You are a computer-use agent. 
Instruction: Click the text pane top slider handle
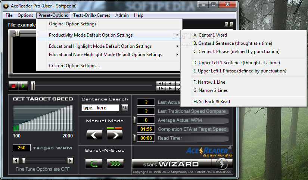tap(18, 34)
